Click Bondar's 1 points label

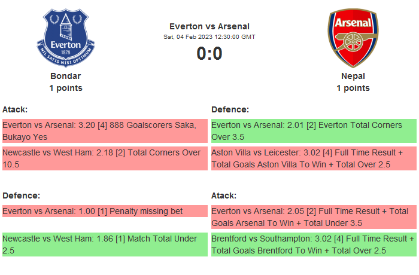tap(66, 88)
